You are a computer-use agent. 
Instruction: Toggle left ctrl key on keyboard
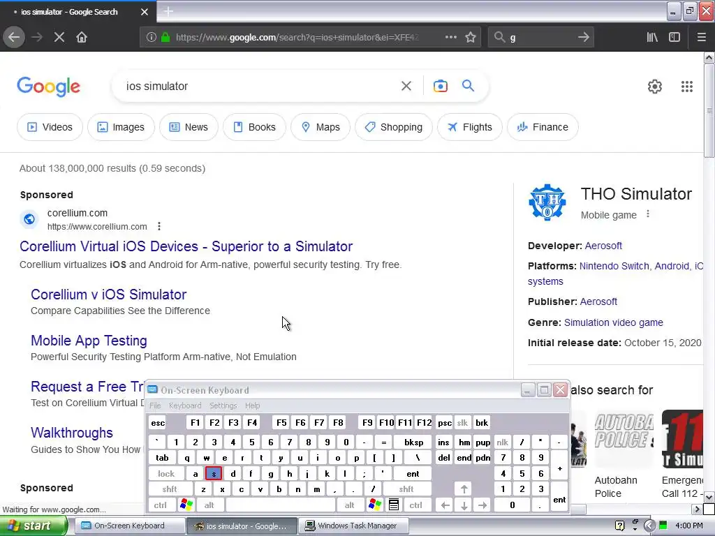tap(161, 505)
